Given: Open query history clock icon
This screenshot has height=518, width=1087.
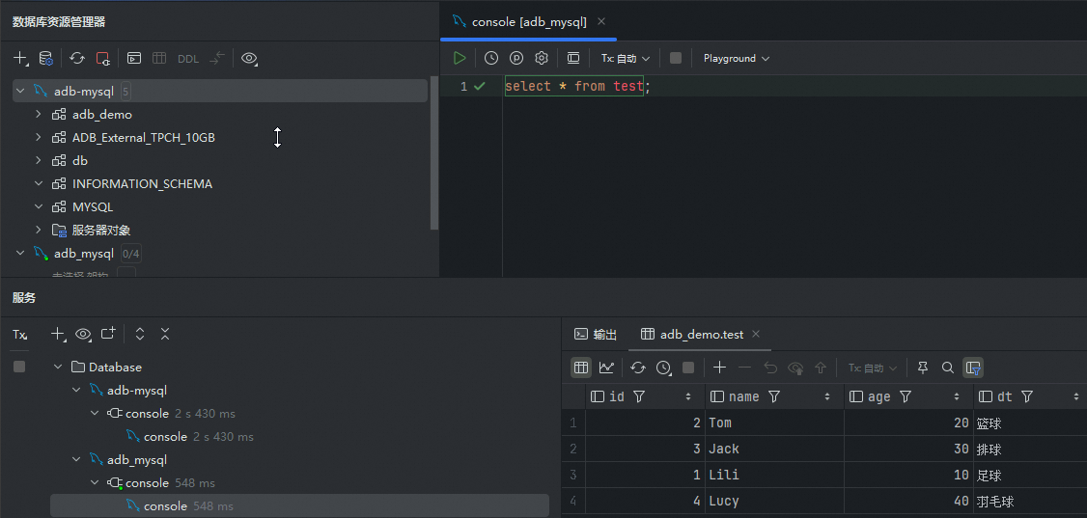Looking at the screenshot, I should click(x=490, y=58).
